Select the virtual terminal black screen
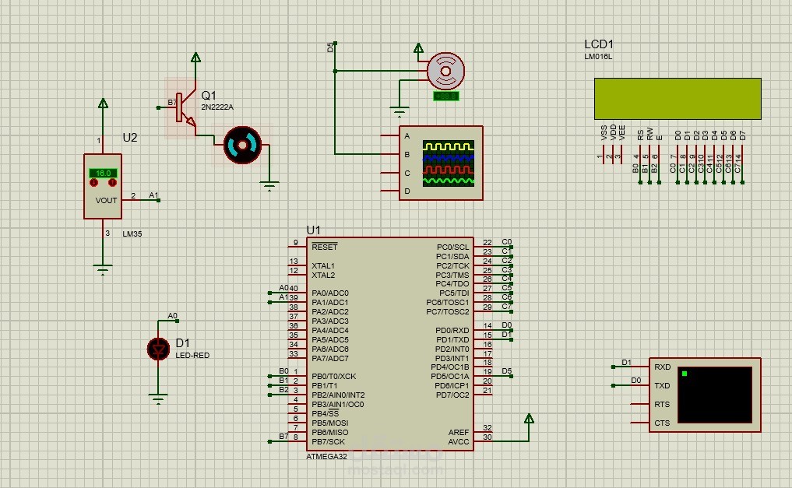 [x=715, y=395]
